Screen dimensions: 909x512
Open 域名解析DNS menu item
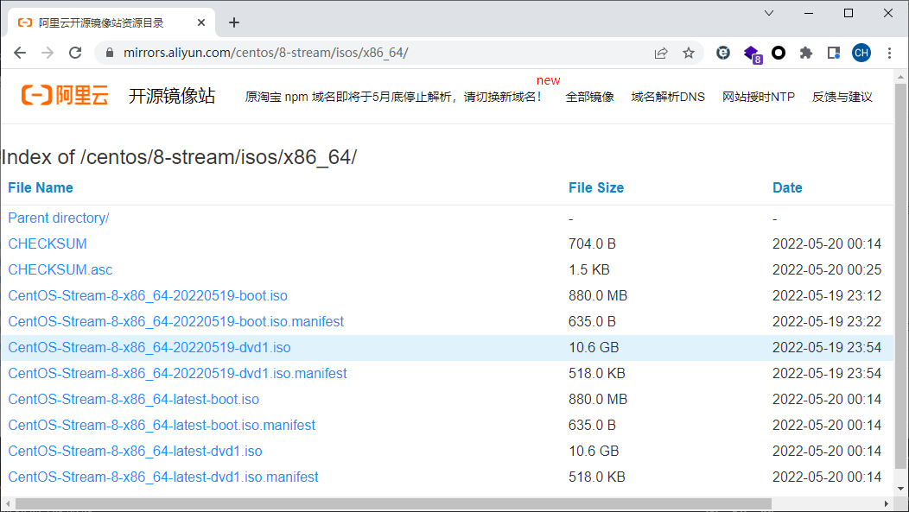click(x=668, y=97)
